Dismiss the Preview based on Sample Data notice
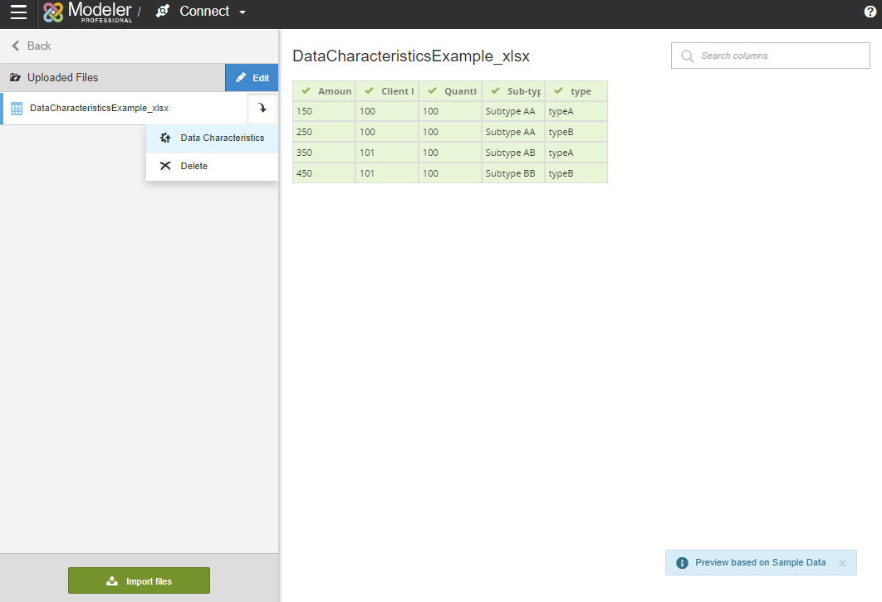 [x=842, y=563]
